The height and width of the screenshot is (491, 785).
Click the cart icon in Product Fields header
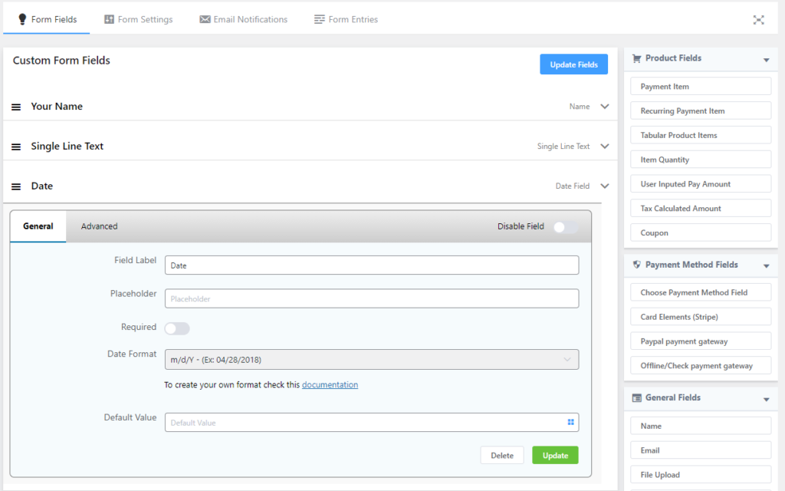[636, 58]
